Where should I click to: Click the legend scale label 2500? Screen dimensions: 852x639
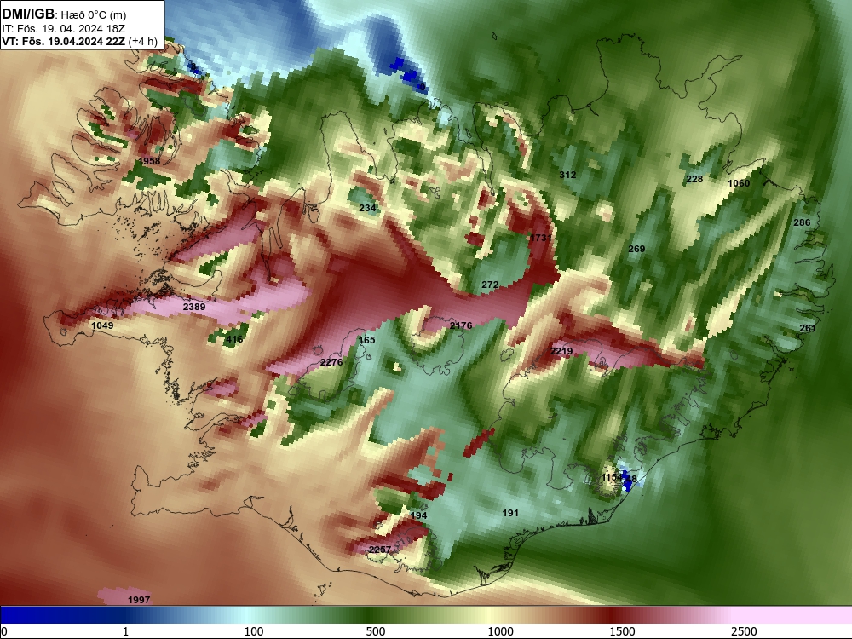tap(744, 631)
